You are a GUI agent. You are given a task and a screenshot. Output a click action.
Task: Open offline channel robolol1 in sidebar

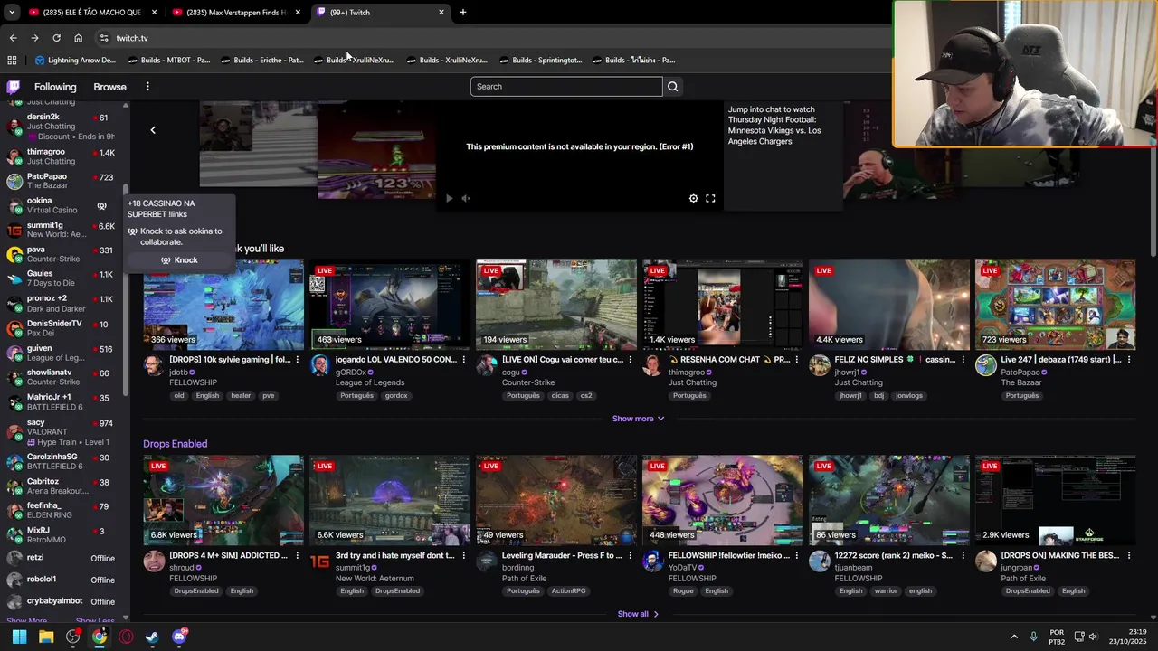coord(63,580)
